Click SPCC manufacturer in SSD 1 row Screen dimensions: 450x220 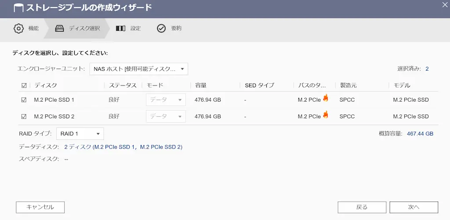coord(347,100)
